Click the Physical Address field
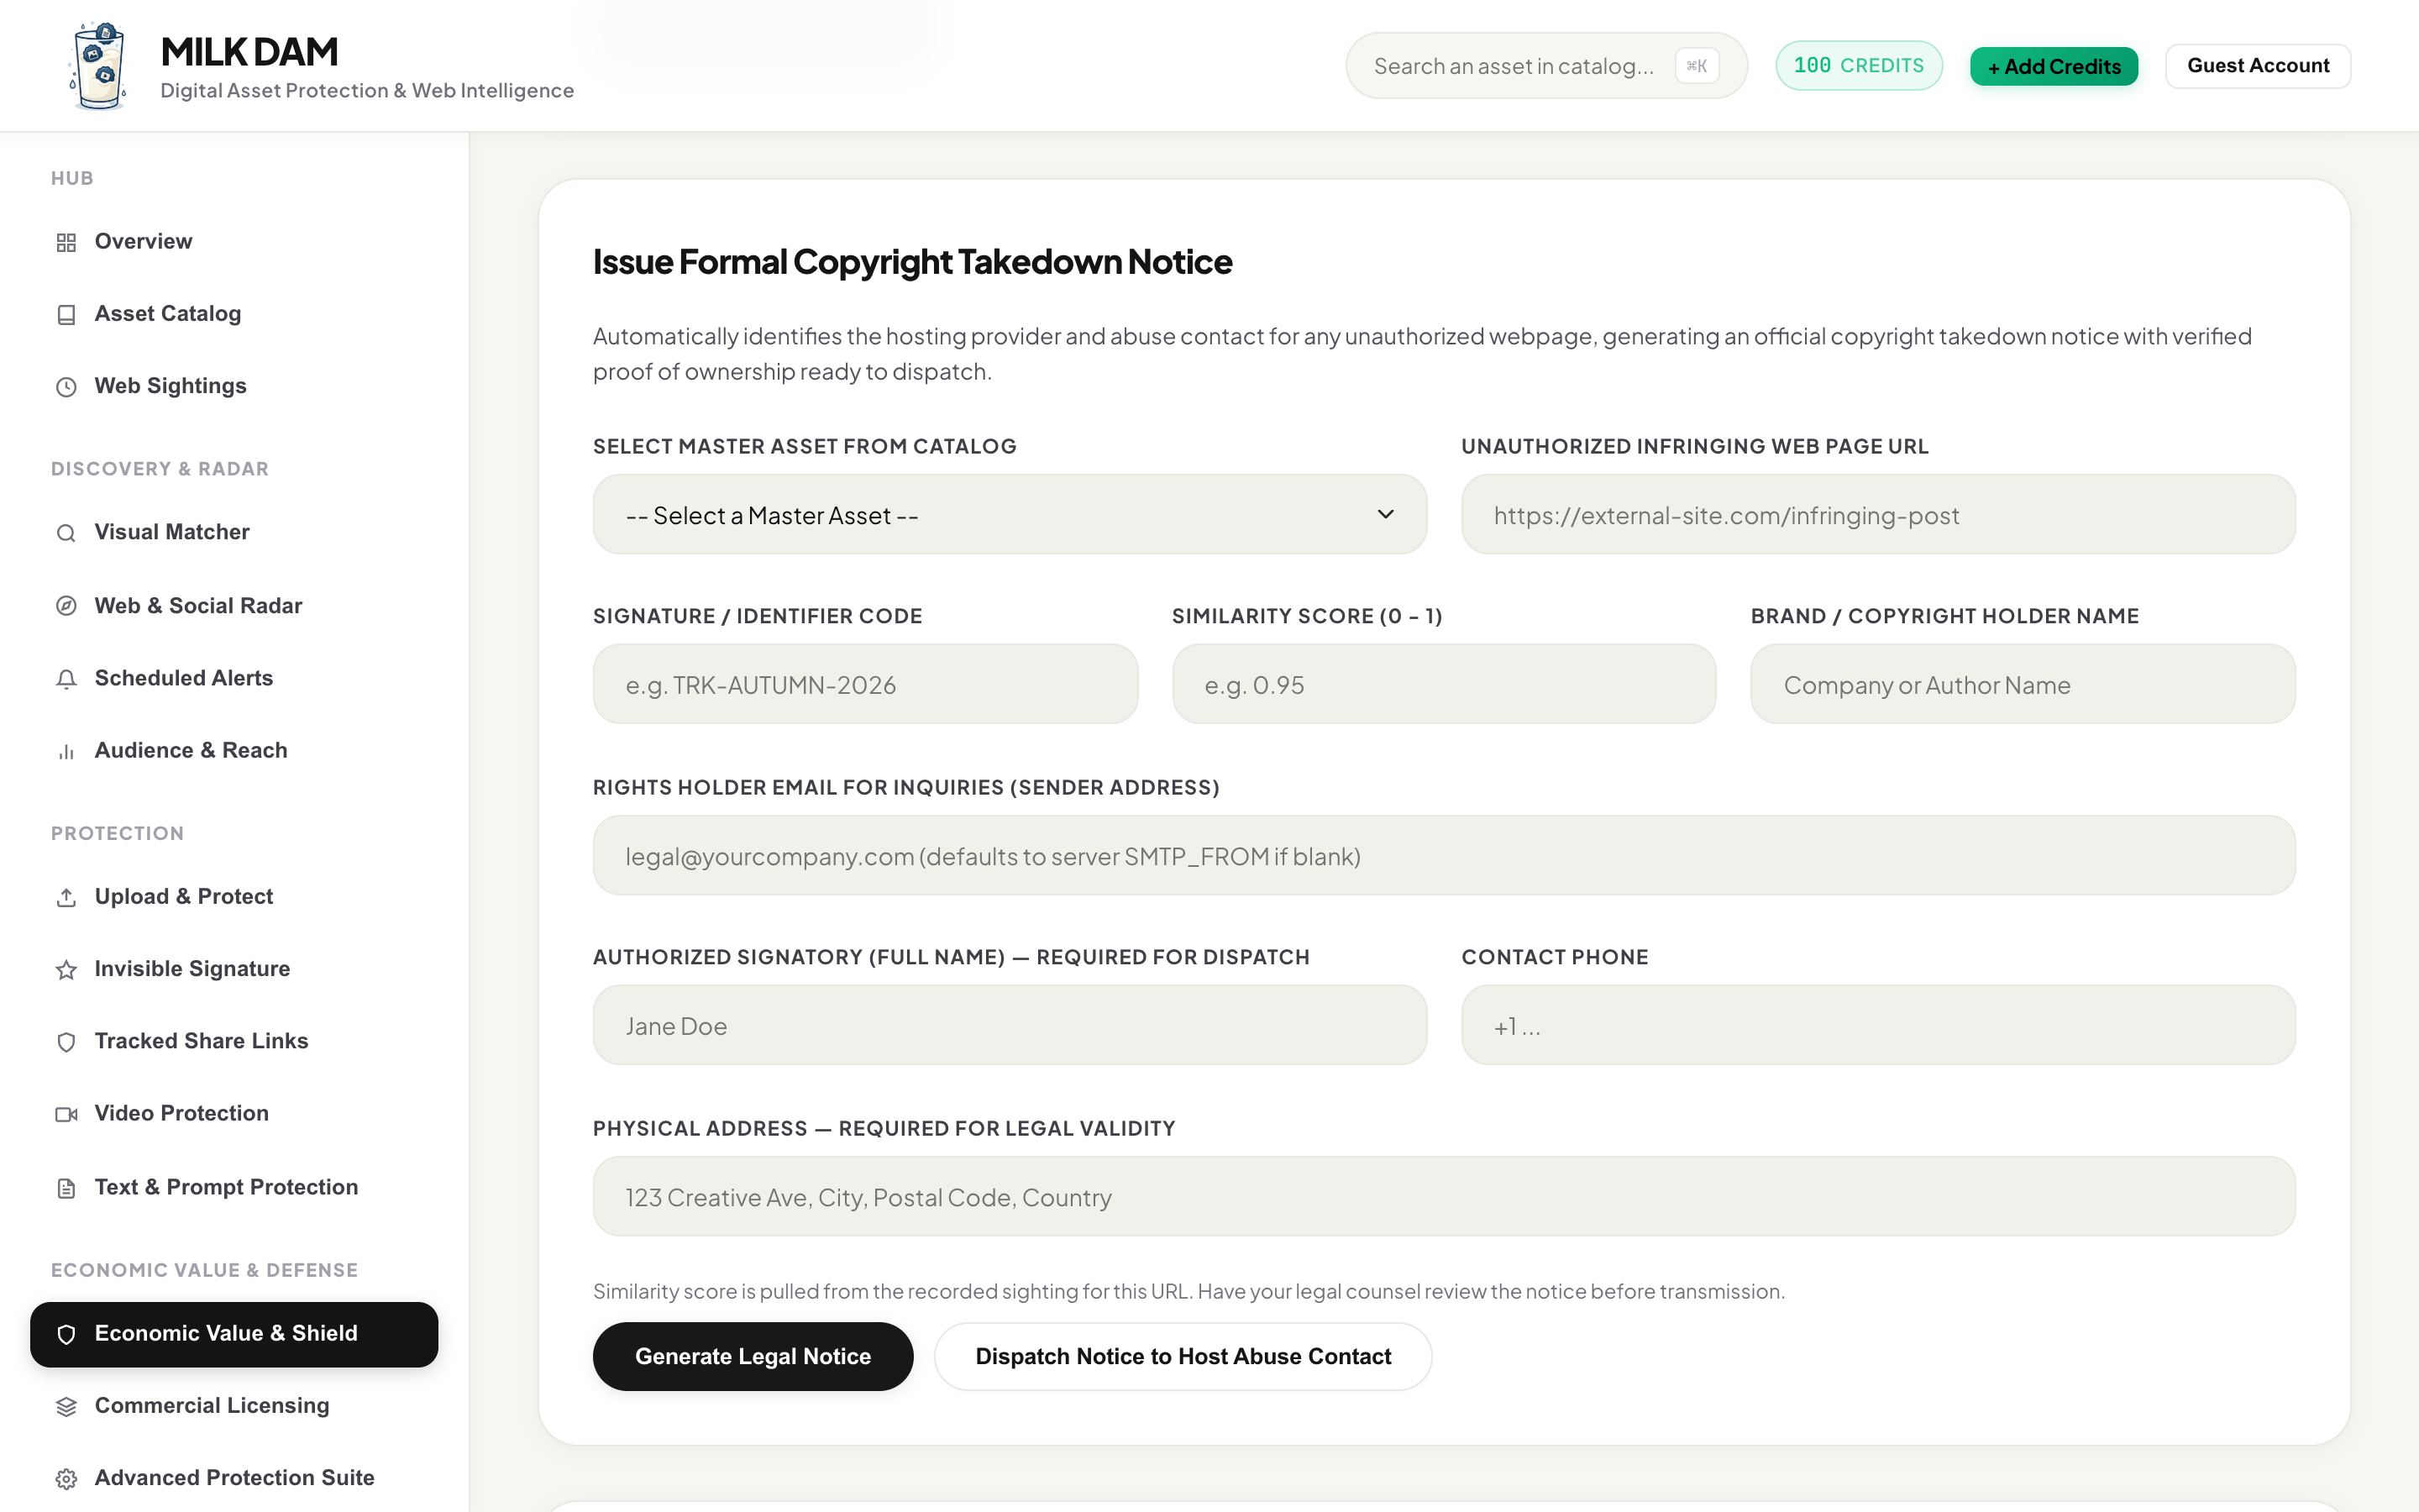This screenshot has width=2419, height=1512. pyautogui.click(x=1445, y=1196)
